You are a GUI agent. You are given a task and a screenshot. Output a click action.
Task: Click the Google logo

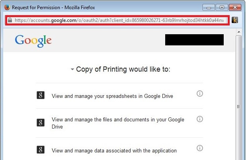[33, 40]
